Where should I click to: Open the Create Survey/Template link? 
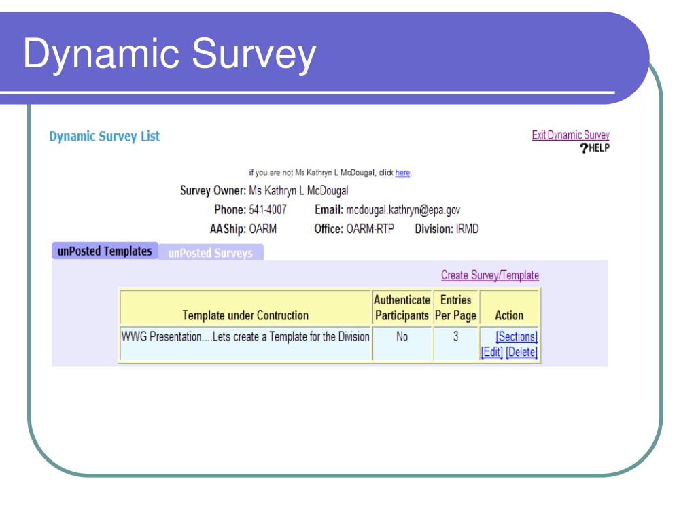490,275
